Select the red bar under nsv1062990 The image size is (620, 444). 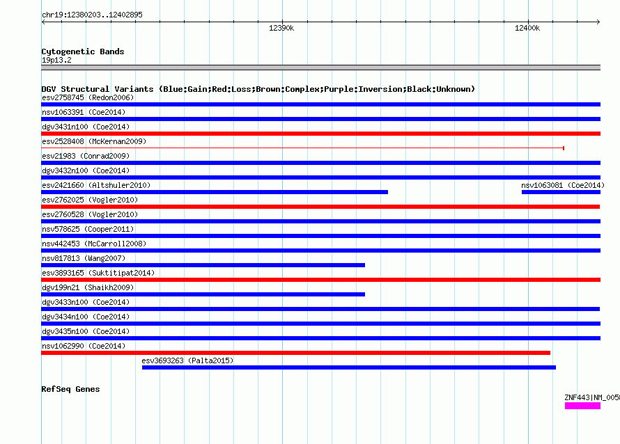(296, 353)
